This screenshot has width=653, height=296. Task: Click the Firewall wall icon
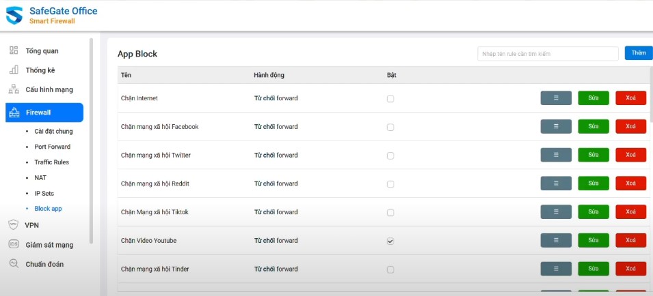(x=14, y=113)
